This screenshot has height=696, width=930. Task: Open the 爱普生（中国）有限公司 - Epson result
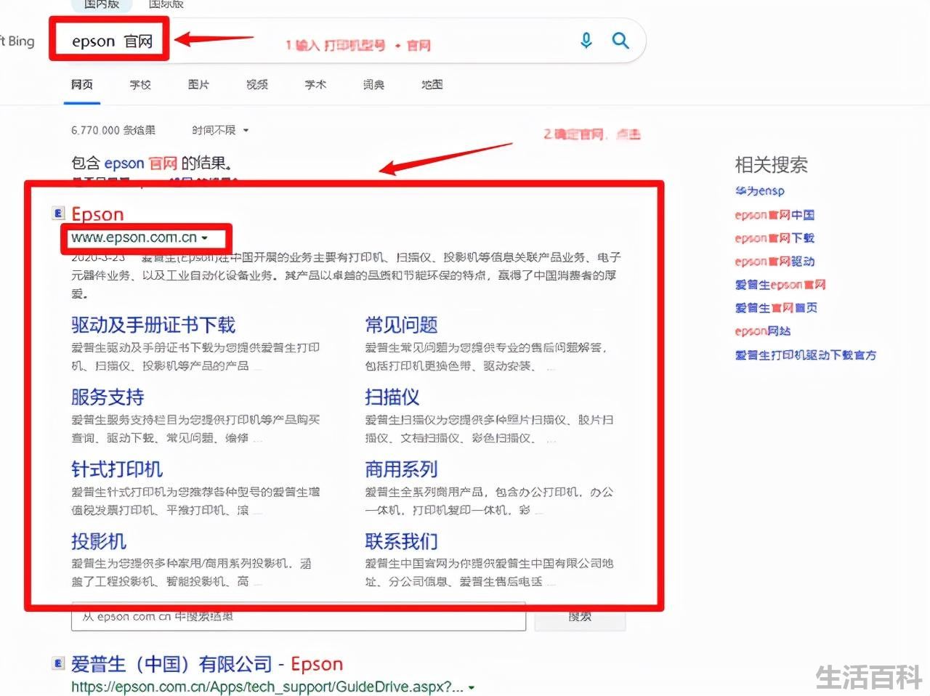pyautogui.click(x=207, y=663)
